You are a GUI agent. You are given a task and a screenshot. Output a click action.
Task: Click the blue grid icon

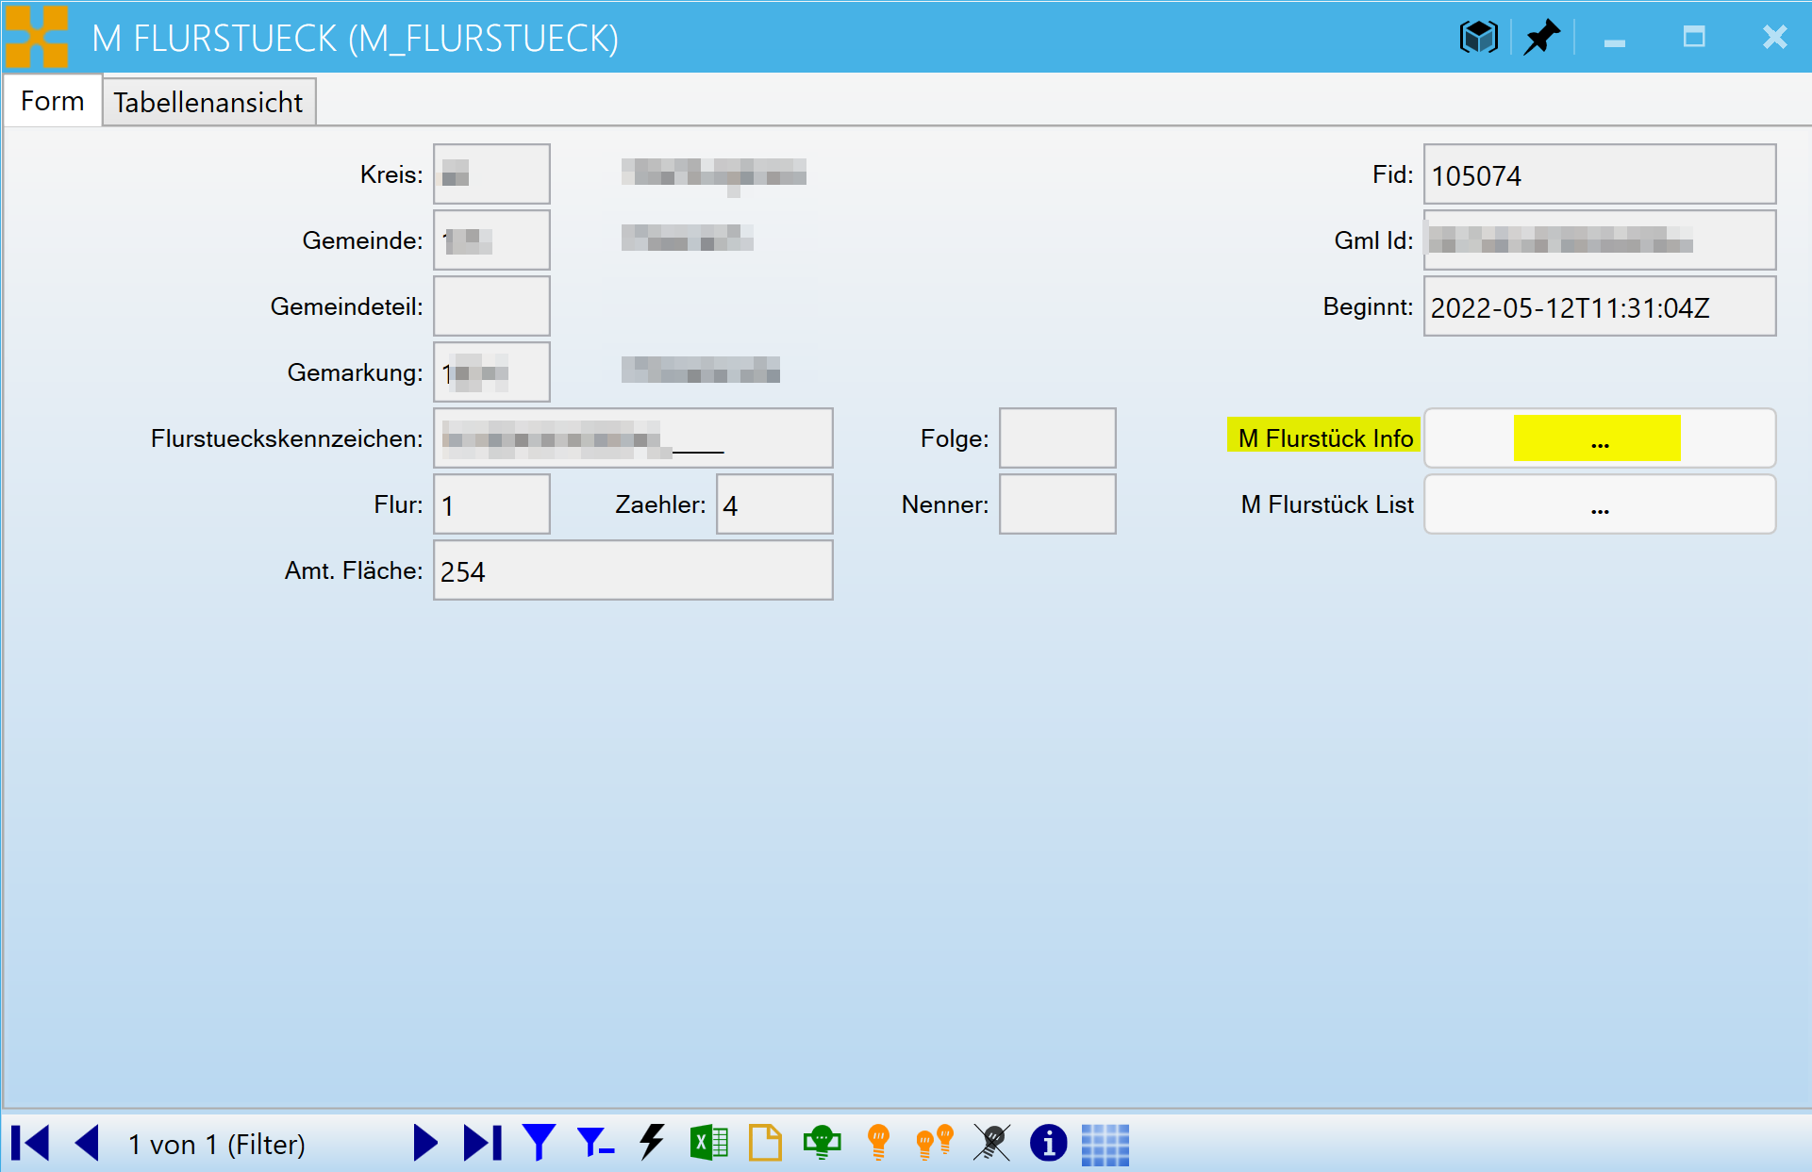1105,1143
